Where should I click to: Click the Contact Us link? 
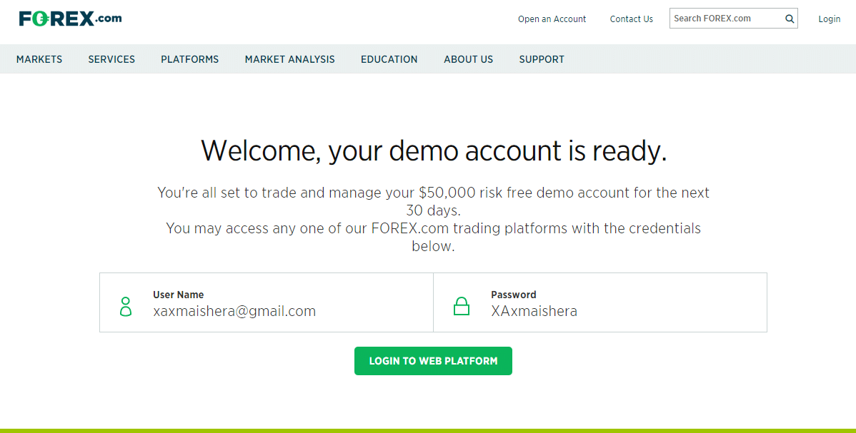tap(631, 19)
